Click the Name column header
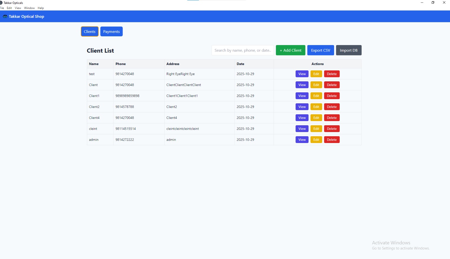The width and height of the screenshot is (450, 259). (94, 64)
